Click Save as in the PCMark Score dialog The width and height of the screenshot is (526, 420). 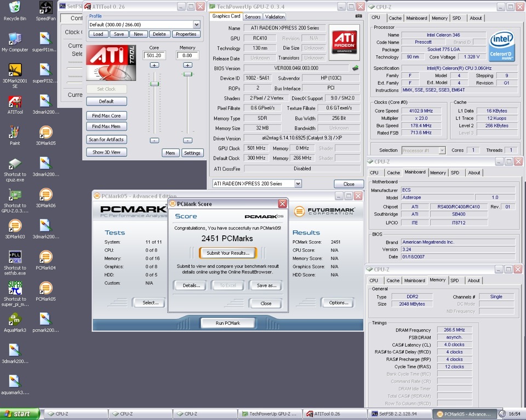(266, 285)
